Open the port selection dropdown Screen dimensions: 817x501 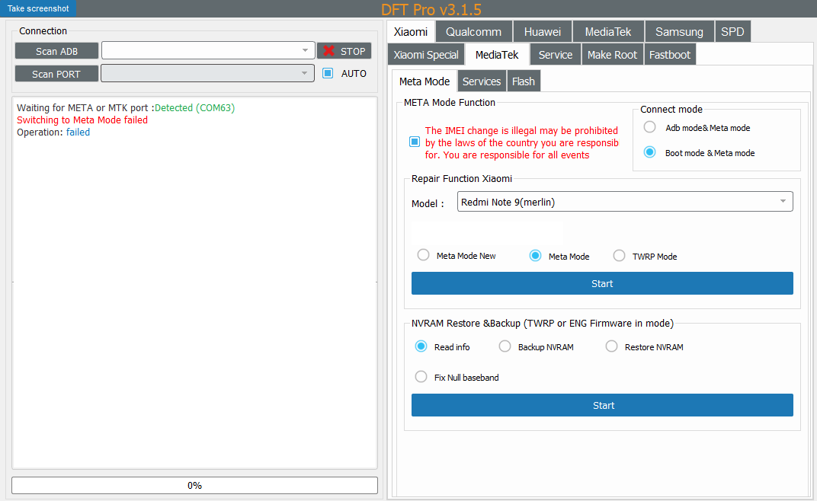305,73
